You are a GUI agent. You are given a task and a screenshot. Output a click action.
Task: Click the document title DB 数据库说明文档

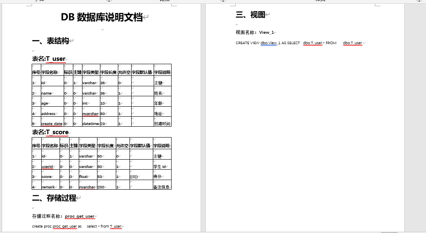(102, 17)
